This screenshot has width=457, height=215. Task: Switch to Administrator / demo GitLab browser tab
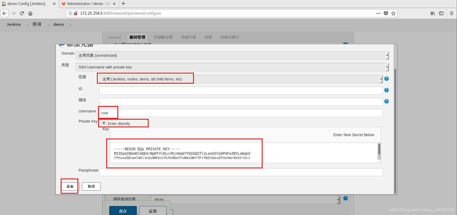89,4
